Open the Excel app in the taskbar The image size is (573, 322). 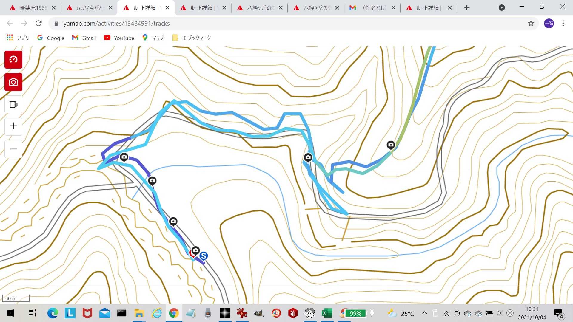coord(327,313)
